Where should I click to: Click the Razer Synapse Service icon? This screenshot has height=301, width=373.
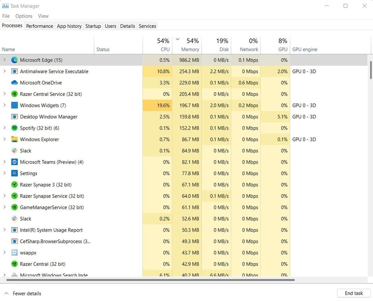(14, 196)
